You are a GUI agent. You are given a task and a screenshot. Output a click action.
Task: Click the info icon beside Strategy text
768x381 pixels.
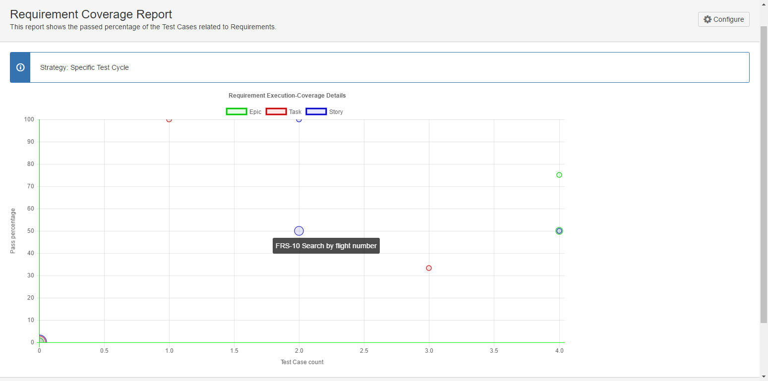click(20, 67)
